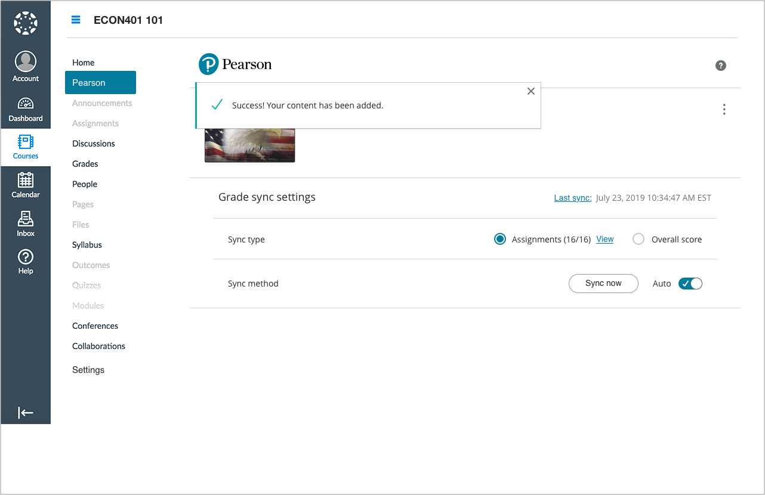Image resolution: width=765 pixels, height=495 pixels.
Task: Open Discussions in course menu
Action: pos(94,144)
